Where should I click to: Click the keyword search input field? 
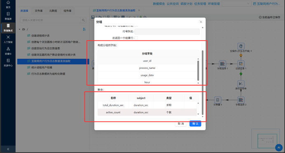click(x=50, y=20)
